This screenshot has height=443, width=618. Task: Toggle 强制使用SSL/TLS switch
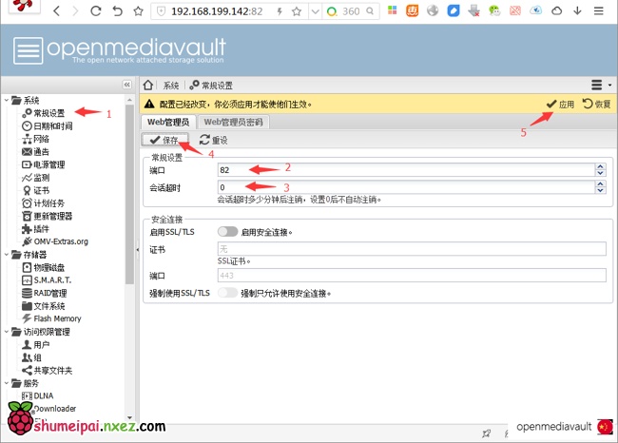point(227,293)
